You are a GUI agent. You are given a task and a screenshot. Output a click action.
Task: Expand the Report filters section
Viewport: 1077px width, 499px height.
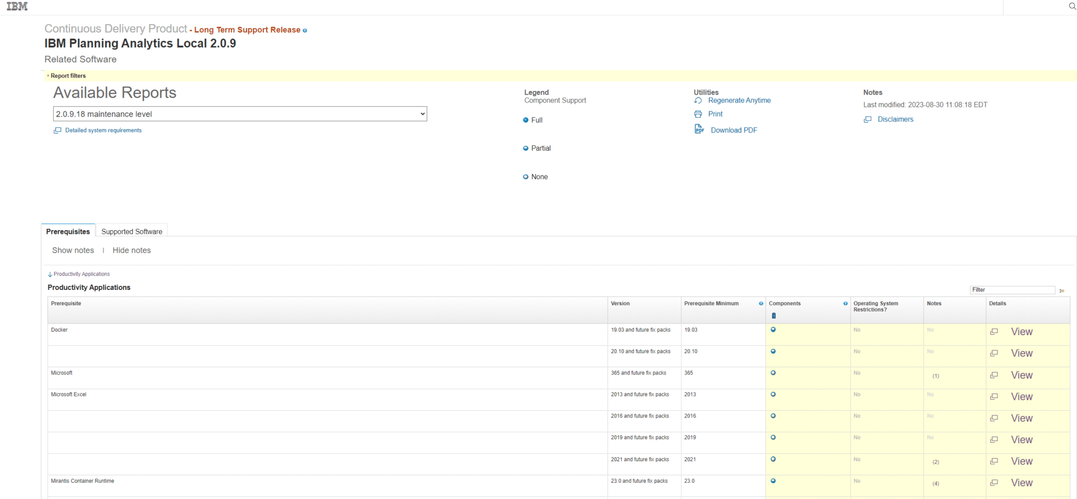[x=68, y=76]
